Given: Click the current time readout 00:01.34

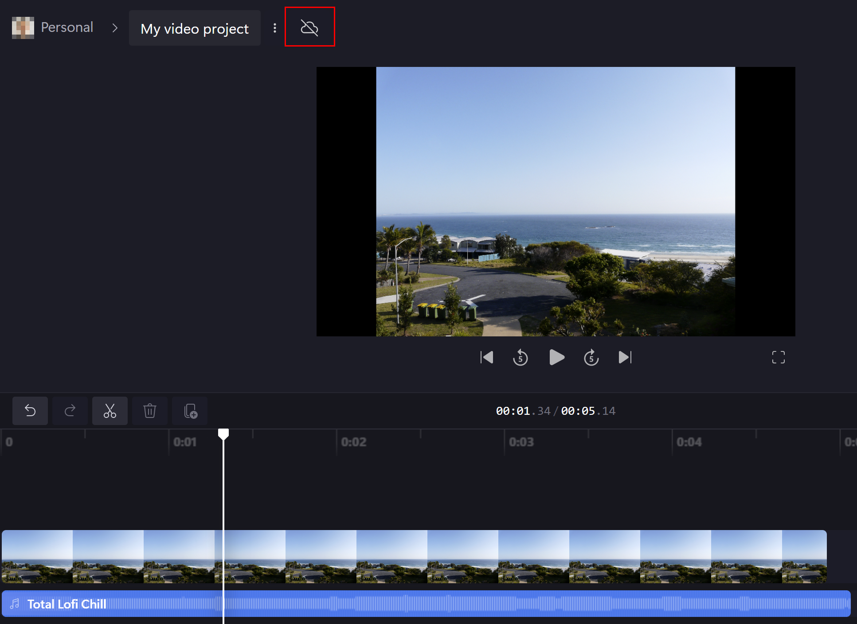Looking at the screenshot, I should point(523,411).
